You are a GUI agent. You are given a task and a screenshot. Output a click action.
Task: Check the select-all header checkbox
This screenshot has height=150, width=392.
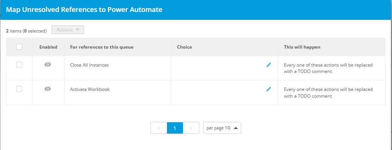(x=19, y=47)
